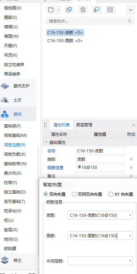Open 基础板带(W) in the sidebar
137x274 pixels.
(15, 164)
